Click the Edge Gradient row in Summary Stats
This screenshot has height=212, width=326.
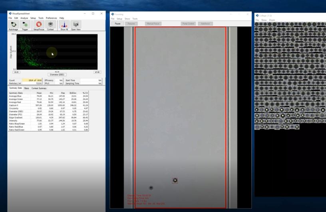[48, 118]
